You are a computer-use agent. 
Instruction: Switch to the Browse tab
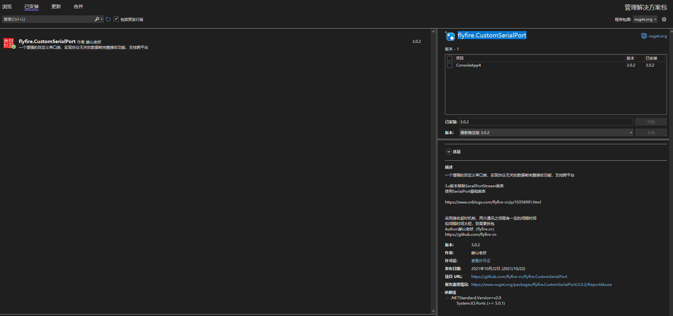tap(7, 7)
